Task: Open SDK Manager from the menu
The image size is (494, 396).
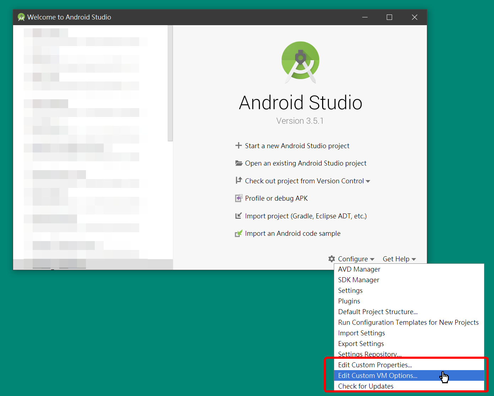Action: 409,280
